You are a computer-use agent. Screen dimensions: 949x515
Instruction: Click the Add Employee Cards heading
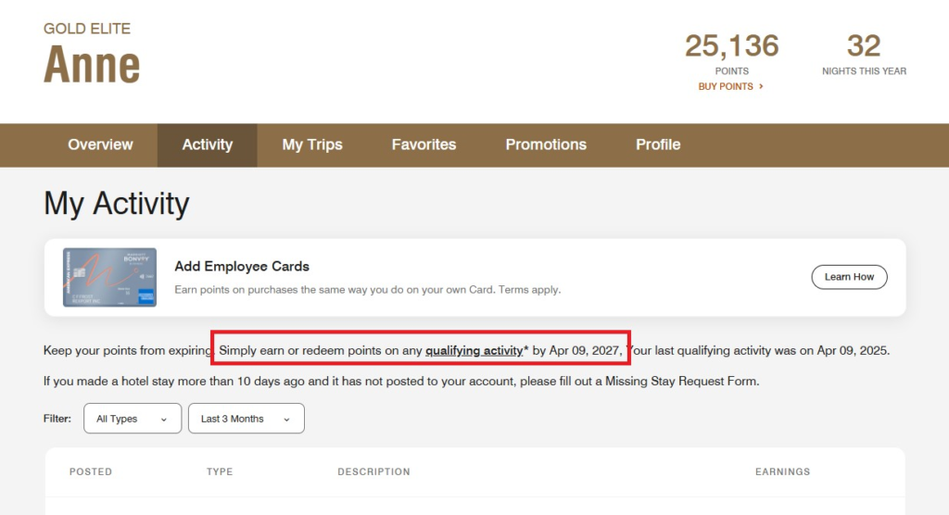pos(242,266)
